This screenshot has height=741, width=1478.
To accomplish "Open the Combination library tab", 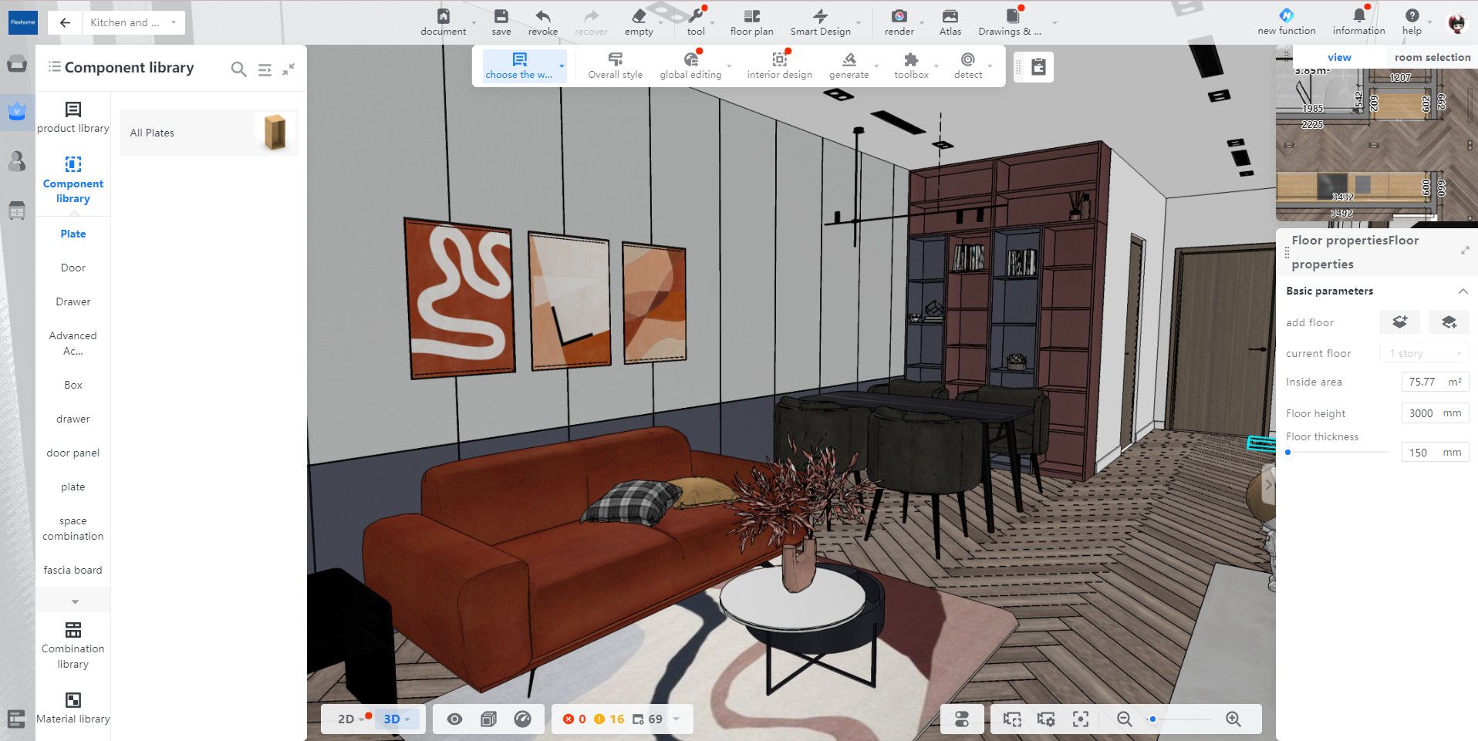I will point(73,645).
